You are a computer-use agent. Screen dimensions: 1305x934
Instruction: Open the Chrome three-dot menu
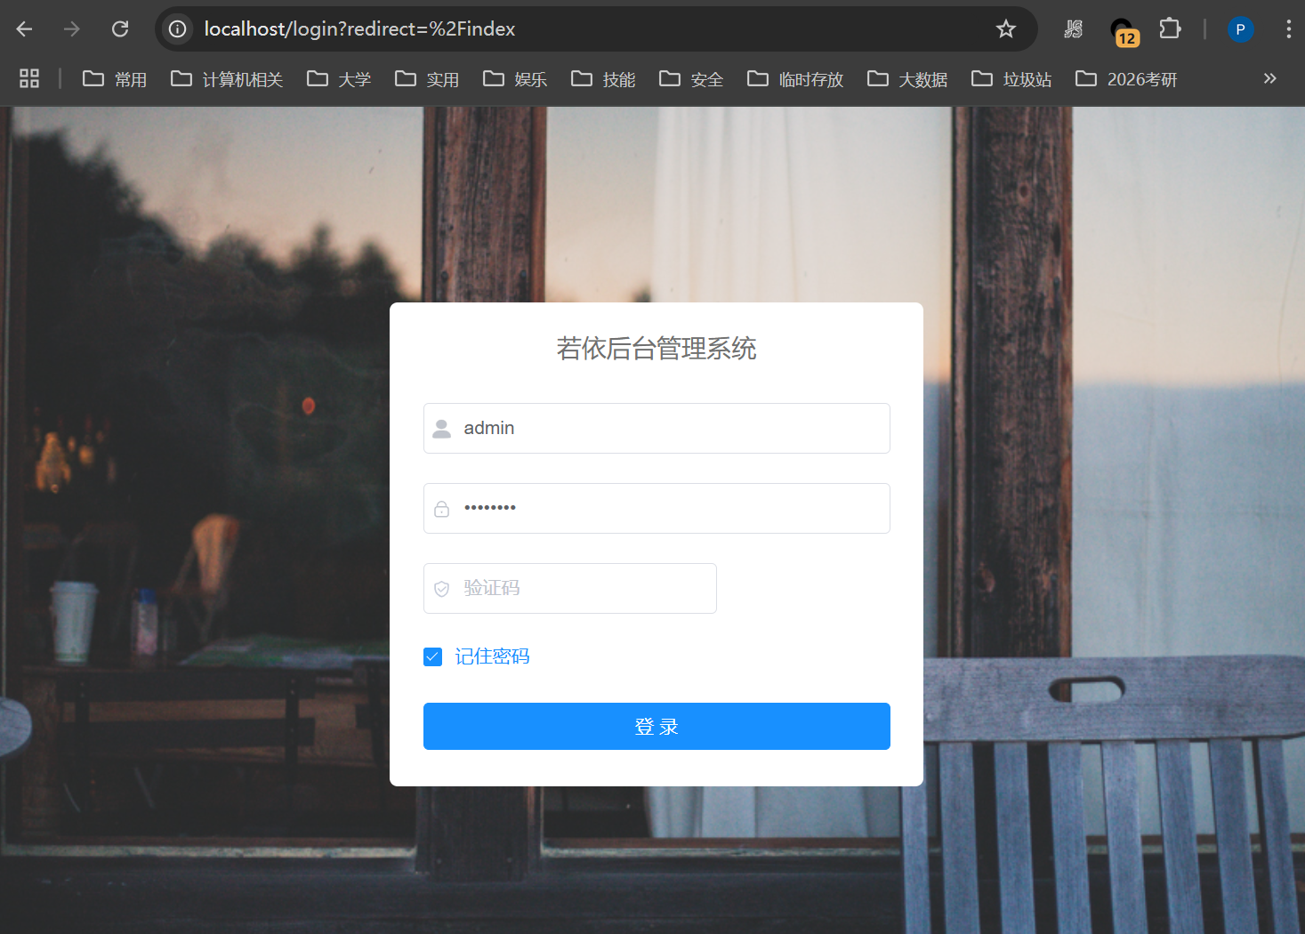[1287, 29]
